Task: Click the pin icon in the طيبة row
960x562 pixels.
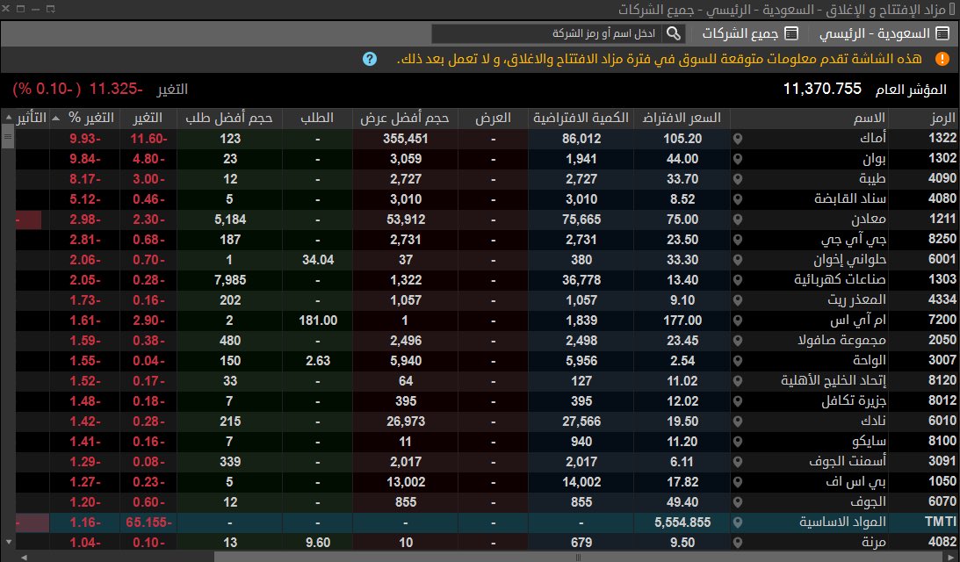Action: [x=738, y=179]
